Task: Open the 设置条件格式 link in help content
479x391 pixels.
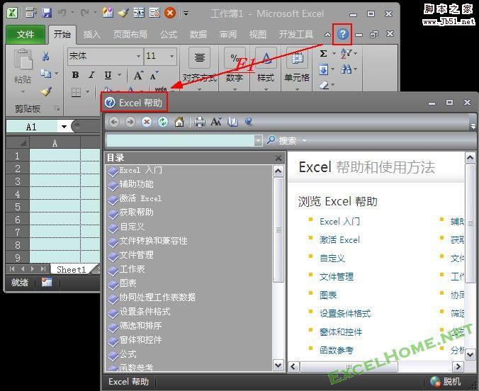Action: click(x=345, y=313)
